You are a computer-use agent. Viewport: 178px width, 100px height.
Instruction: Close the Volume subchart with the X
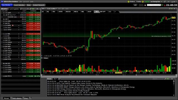click(42, 58)
